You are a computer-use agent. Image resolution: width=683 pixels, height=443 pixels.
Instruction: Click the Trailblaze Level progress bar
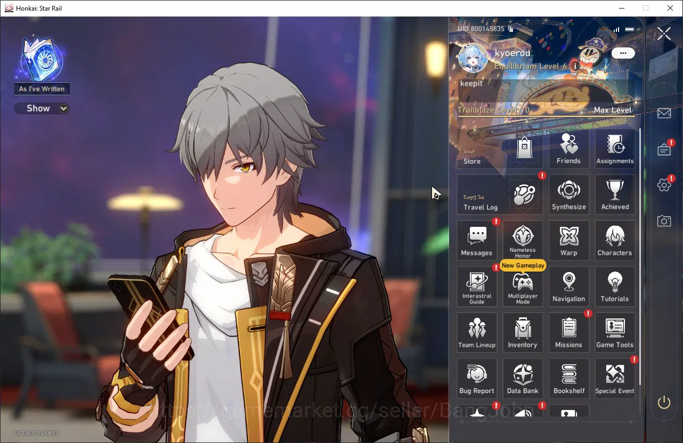(x=546, y=116)
